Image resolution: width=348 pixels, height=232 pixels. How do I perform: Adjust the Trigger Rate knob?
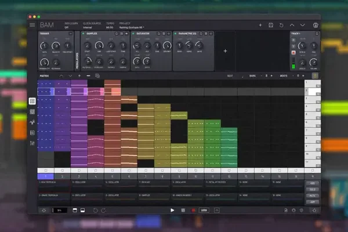(44, 46)
